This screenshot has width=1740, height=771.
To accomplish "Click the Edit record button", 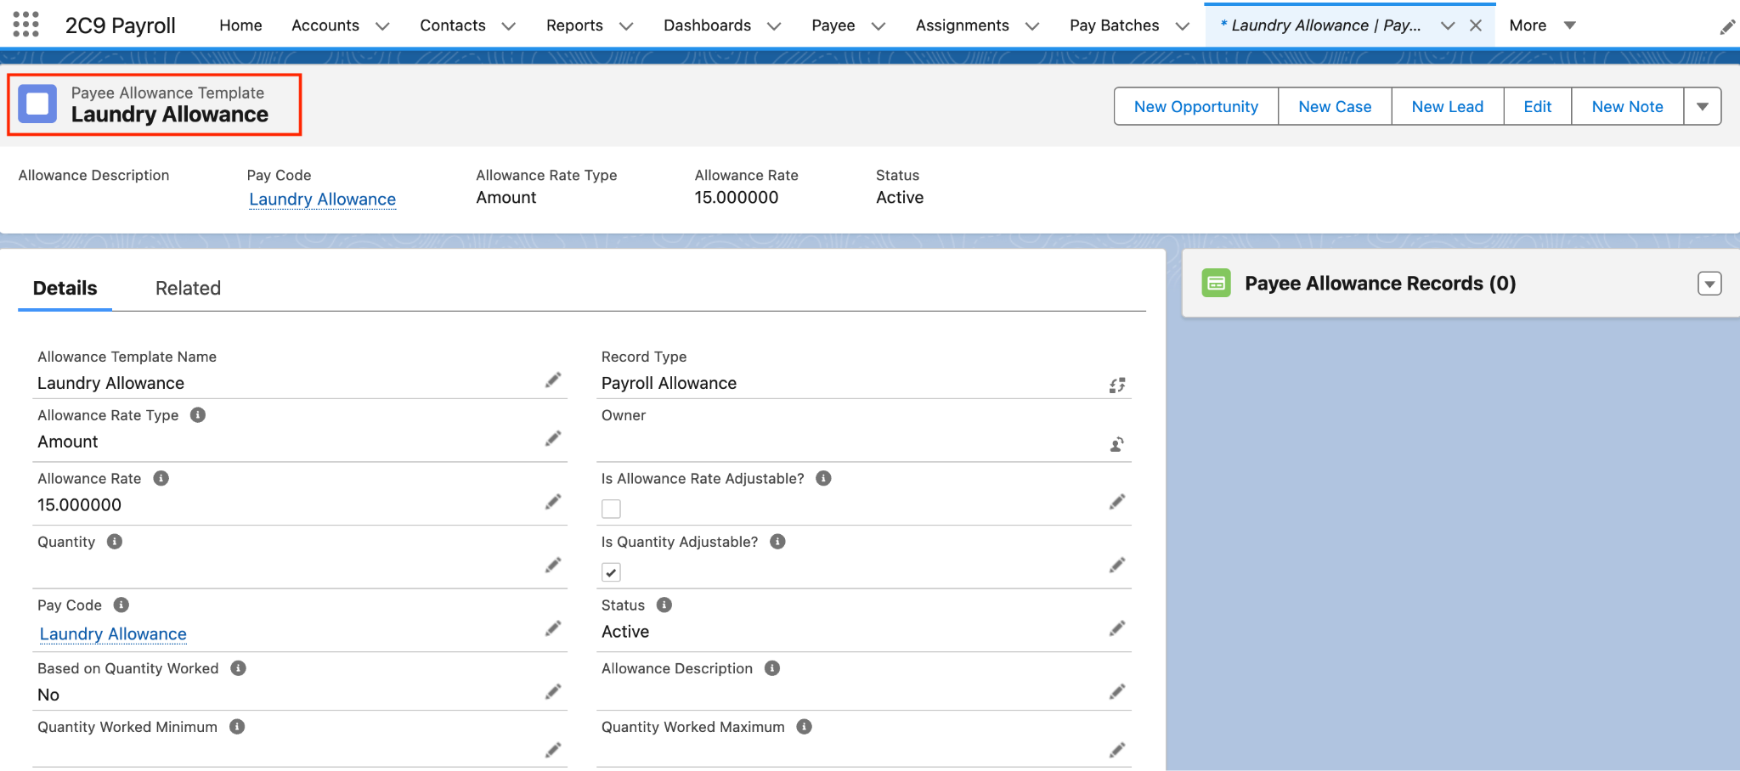I will click(1538, 106).
